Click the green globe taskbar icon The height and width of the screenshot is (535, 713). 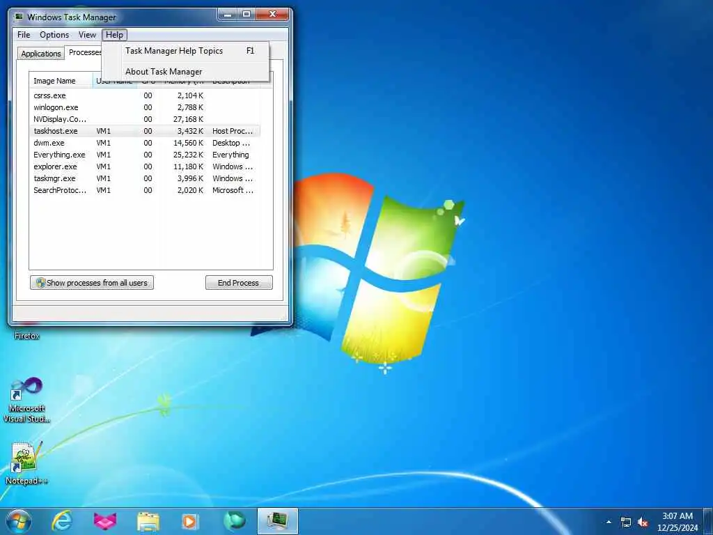pyautogui.click(x=234, y=521)
